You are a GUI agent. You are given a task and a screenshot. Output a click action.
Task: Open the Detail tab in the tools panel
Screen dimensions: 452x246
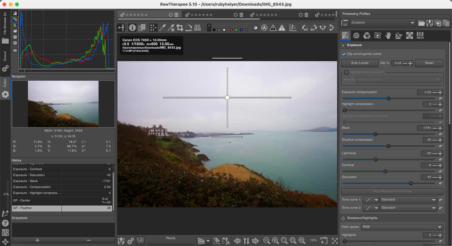click(x=356, y=36)
